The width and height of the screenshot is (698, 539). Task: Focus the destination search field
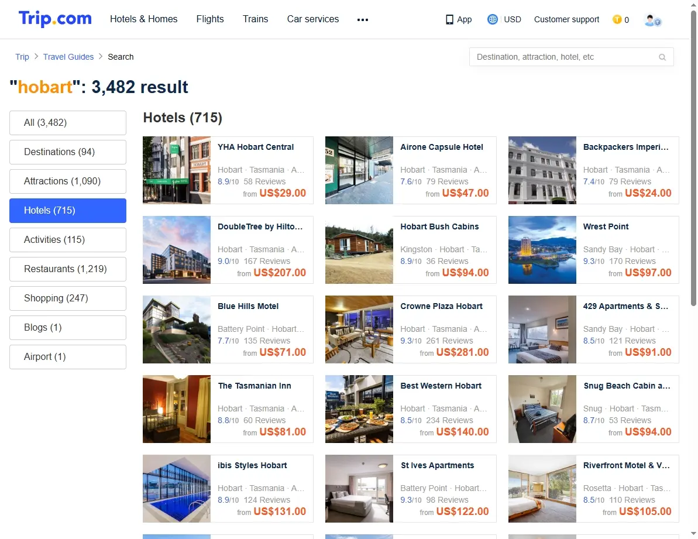[572, 57]
